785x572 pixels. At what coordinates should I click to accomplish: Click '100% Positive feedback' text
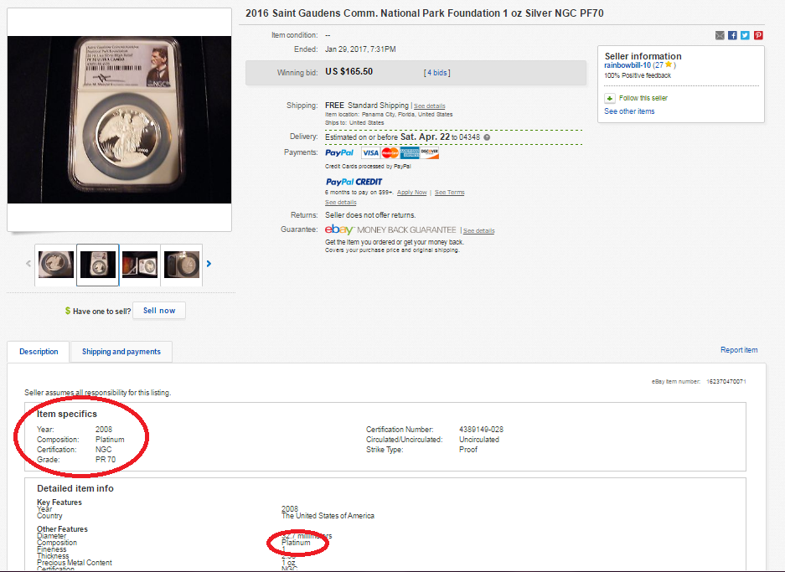pos(638,75)
